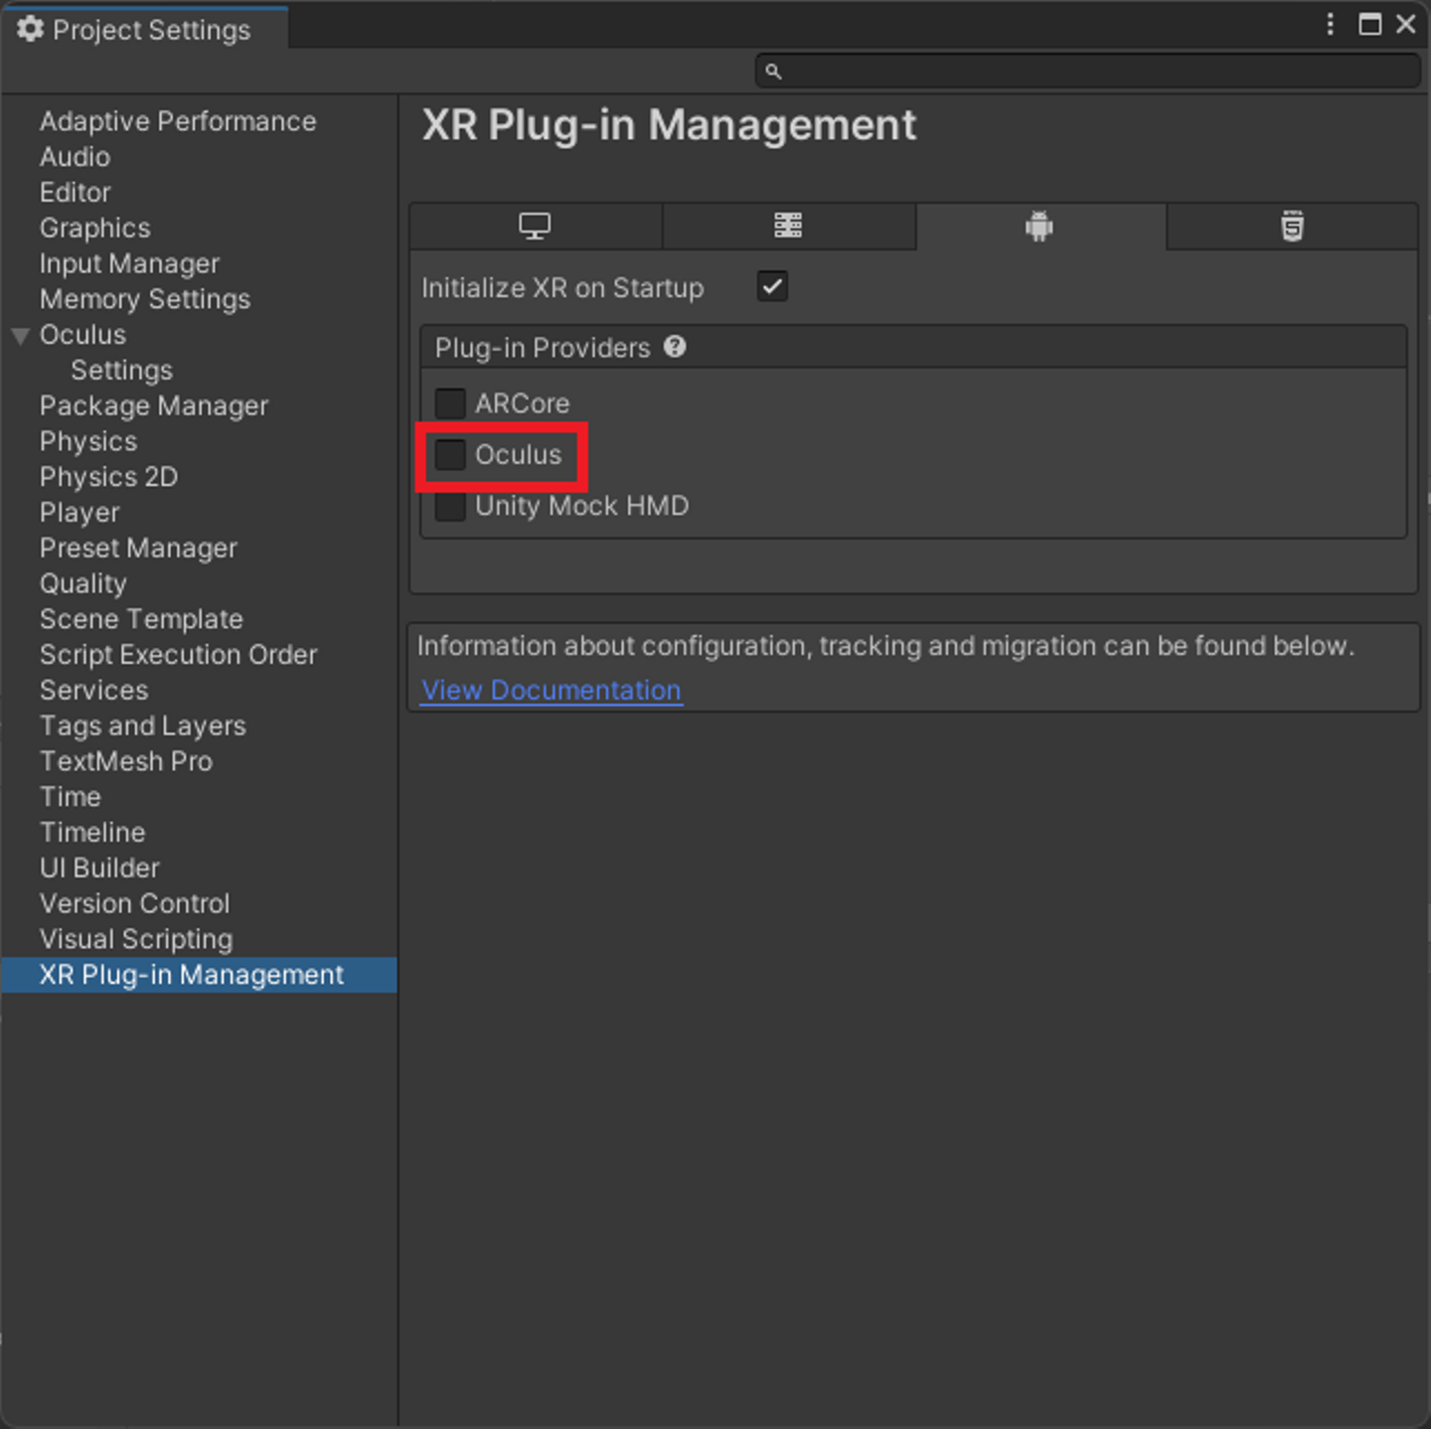Image resolution: width=1431 pixels, height=1429 pixels.
Task: Collapse the Oculus settings tree
Action: tap(20, 336)
